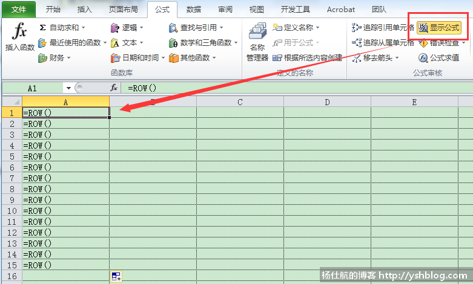Select column E header

coord(414,102)
